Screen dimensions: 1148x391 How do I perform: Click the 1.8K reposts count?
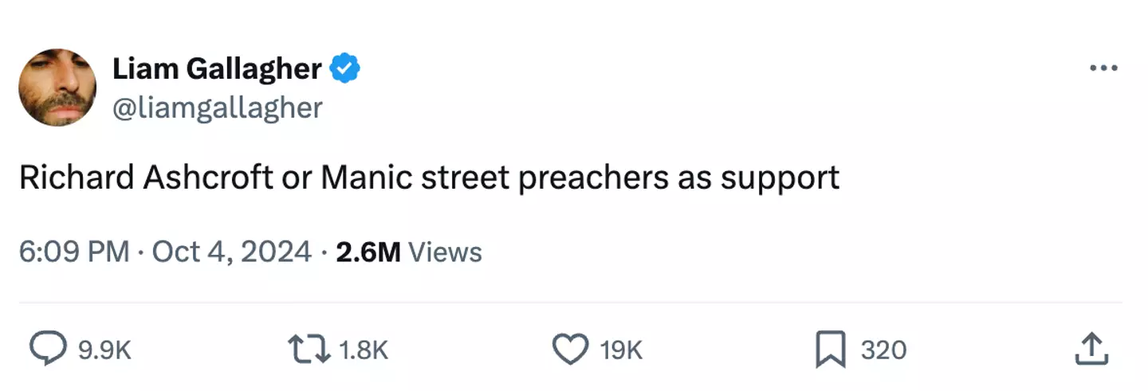pos(363,350)
